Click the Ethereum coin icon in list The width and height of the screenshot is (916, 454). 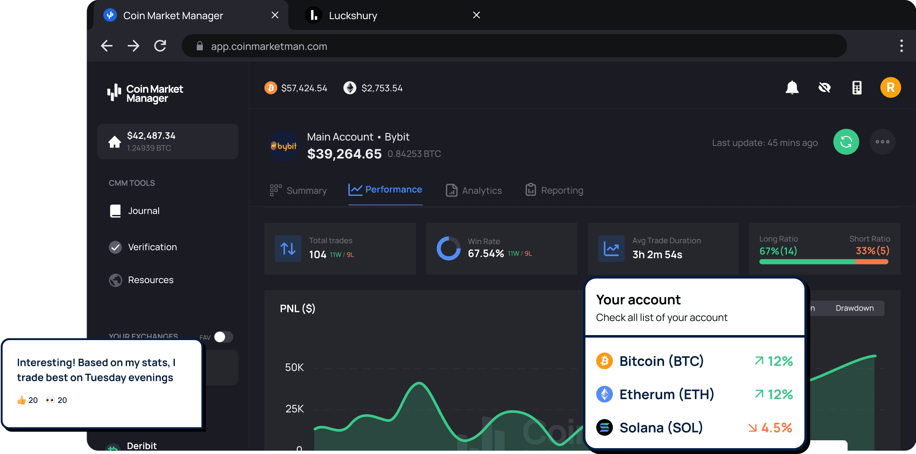[x=605, y=394]
